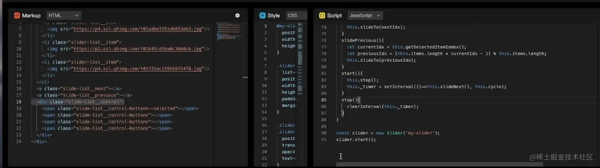Open the t01adbe3351db853eb3.jpg image URL
Viewport: 600px width, 168px height.
(138, 29)
